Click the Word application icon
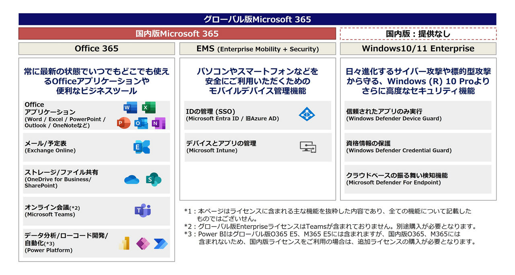Viewport: 515px width, 275px height. [x=130, y=108]
